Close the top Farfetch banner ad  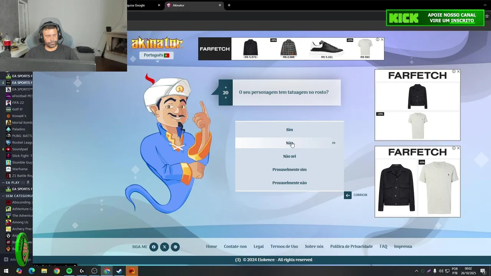382,39
